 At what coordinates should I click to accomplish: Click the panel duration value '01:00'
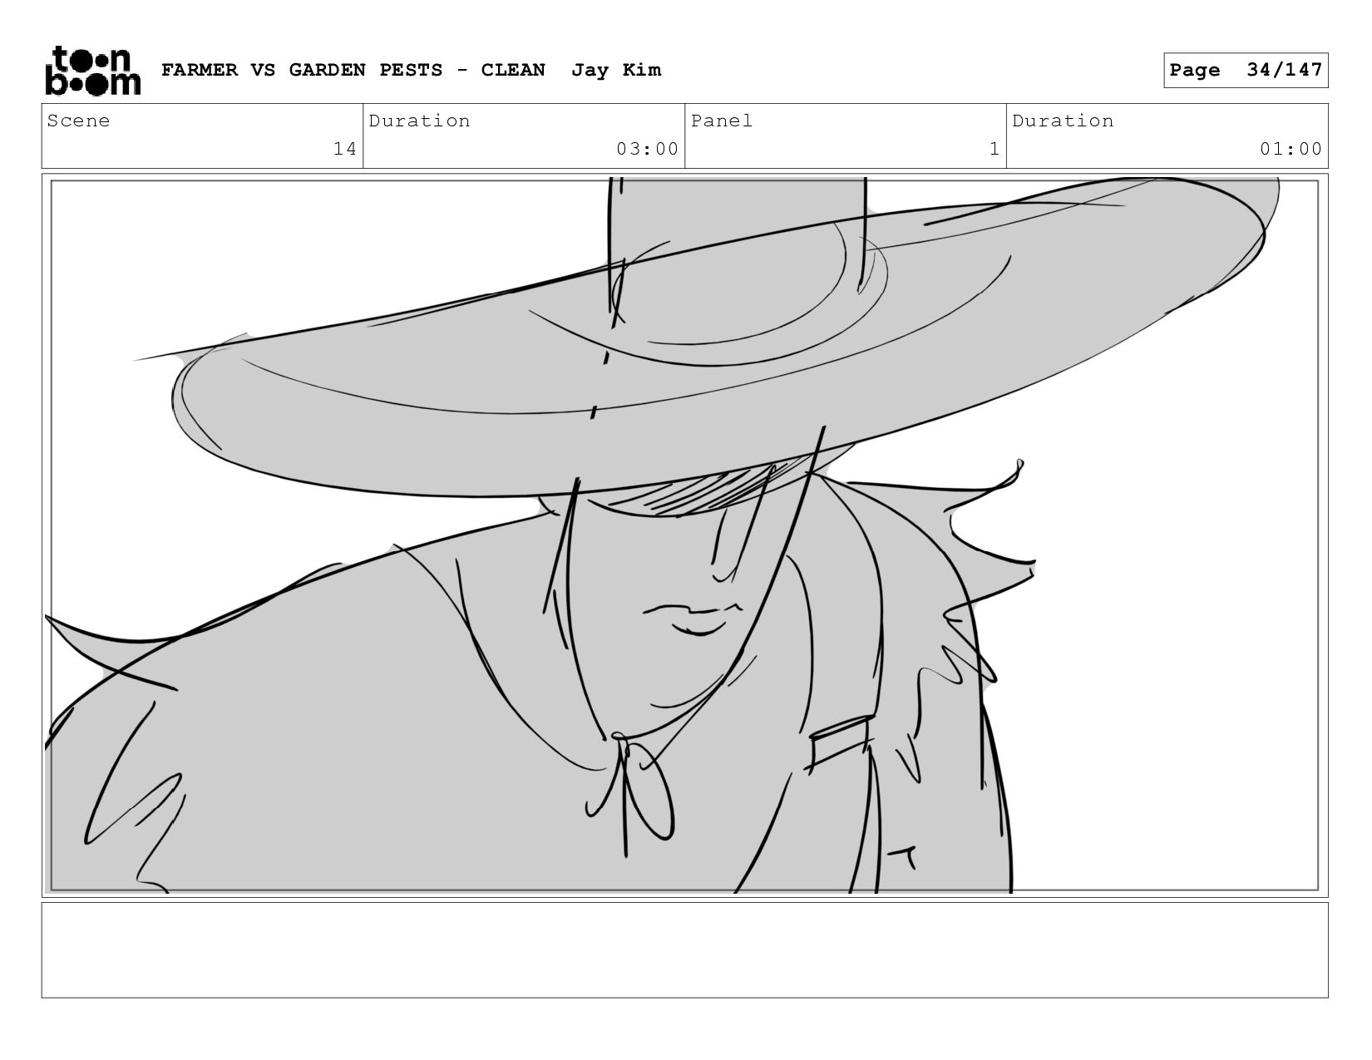tap(1291, 149)
